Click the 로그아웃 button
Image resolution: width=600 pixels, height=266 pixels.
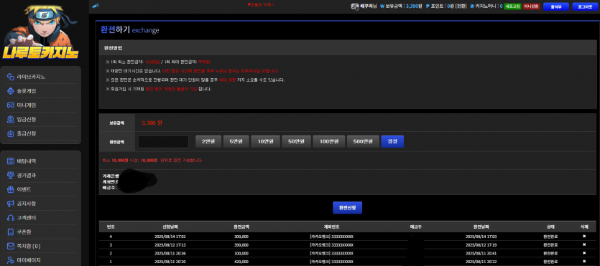pos(585,6)
